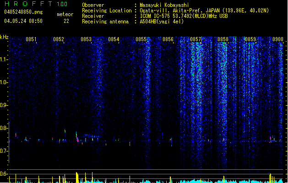Click the HROFFT 1.0.0 title text
The image size is (288, 183).
[x=36, y=4]
